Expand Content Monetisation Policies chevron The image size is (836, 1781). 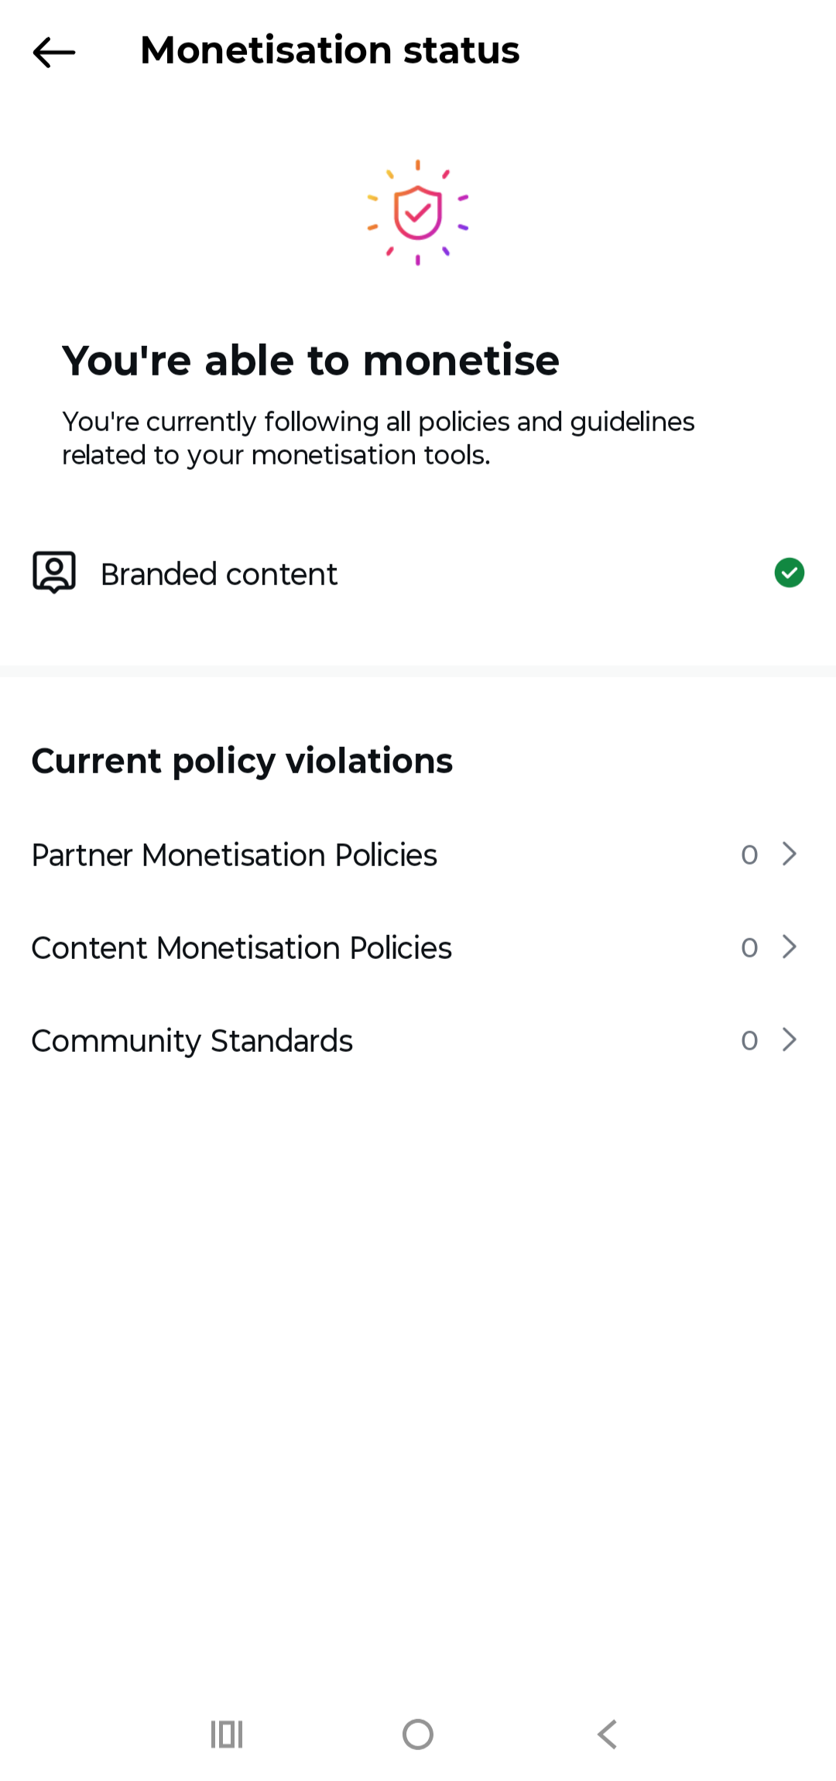[789, 947]
